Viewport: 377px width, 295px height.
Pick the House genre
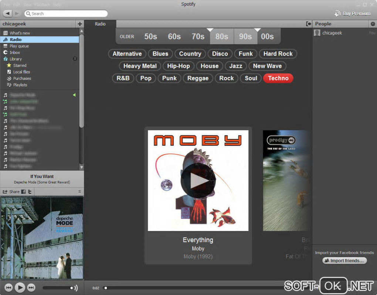point(210,66)
